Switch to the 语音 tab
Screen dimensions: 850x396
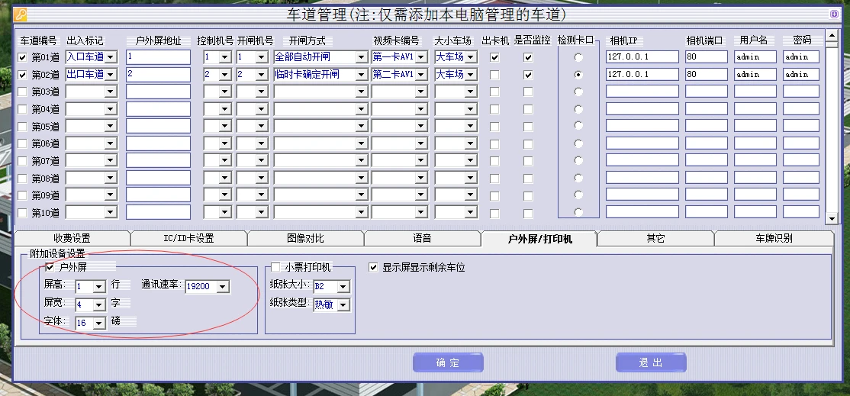422,238
